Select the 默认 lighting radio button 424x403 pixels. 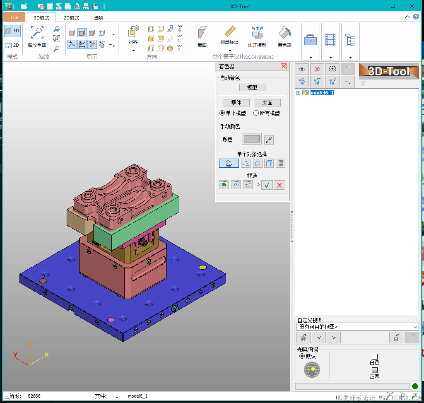(x=302, y=356)
